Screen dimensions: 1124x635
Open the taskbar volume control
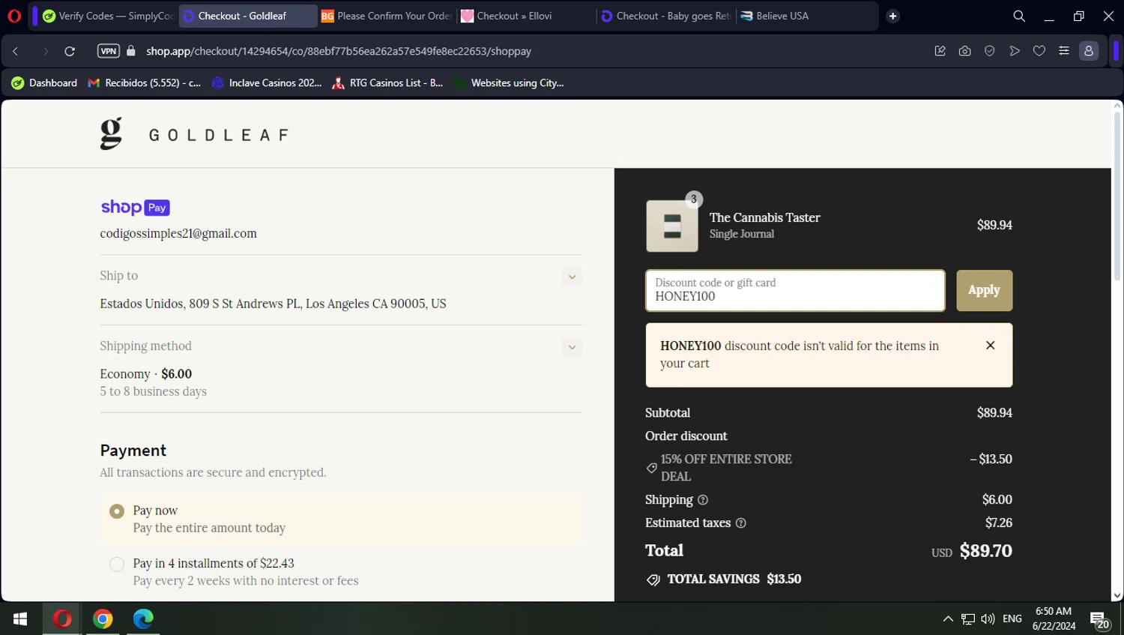click(x=988, y=619)
